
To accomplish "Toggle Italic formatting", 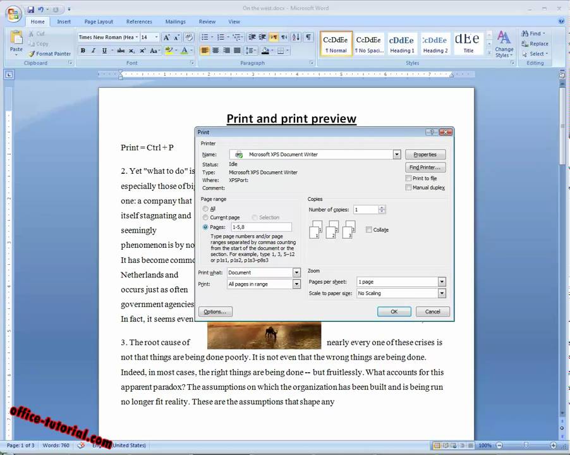I will coord(94,51).
